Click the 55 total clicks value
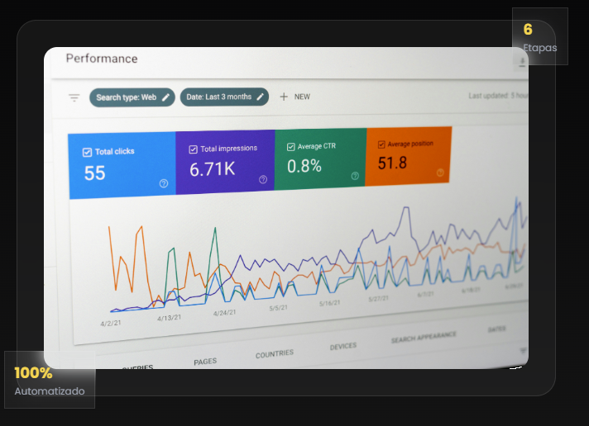This screenshot has width=589, height=426. point(94,173)
